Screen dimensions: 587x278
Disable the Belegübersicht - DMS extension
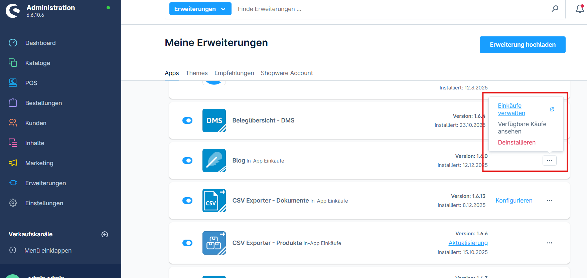[187, 120]
